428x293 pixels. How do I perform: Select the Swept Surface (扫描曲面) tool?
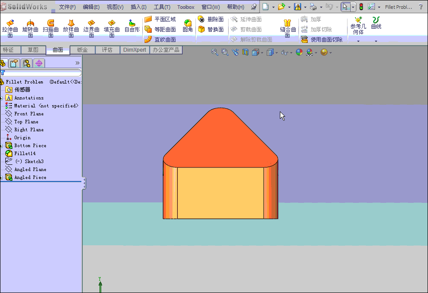click(x=51, y=28)
